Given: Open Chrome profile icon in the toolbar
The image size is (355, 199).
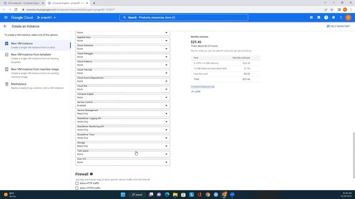Looking at the screenshot, I should click(x=345, y=9).
